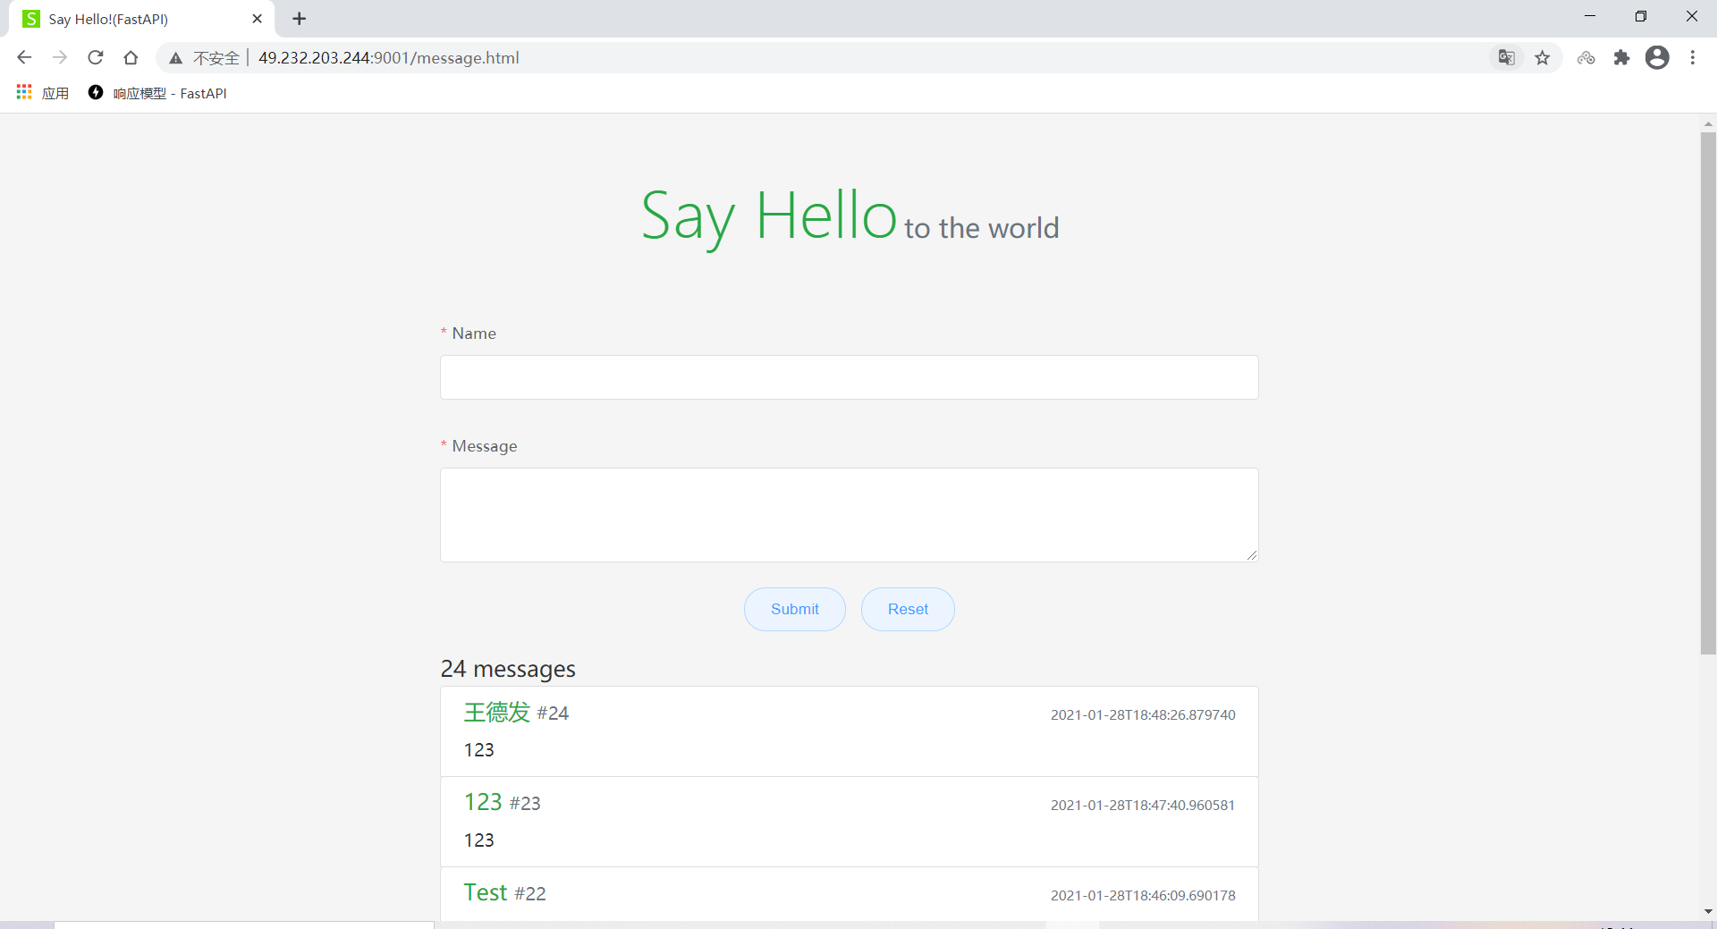Focus the Name input field
This screenshot has width=1717, height=929.
(849, 377)
